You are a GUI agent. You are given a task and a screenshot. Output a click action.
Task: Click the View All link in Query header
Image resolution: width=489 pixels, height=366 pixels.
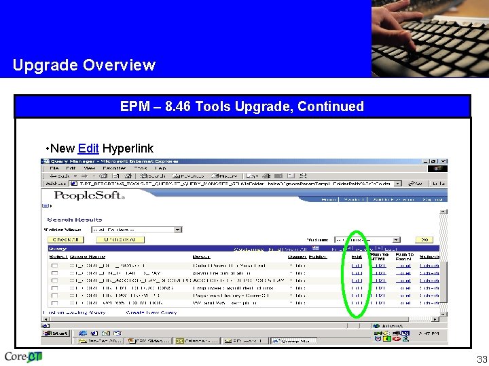point(295,249)
